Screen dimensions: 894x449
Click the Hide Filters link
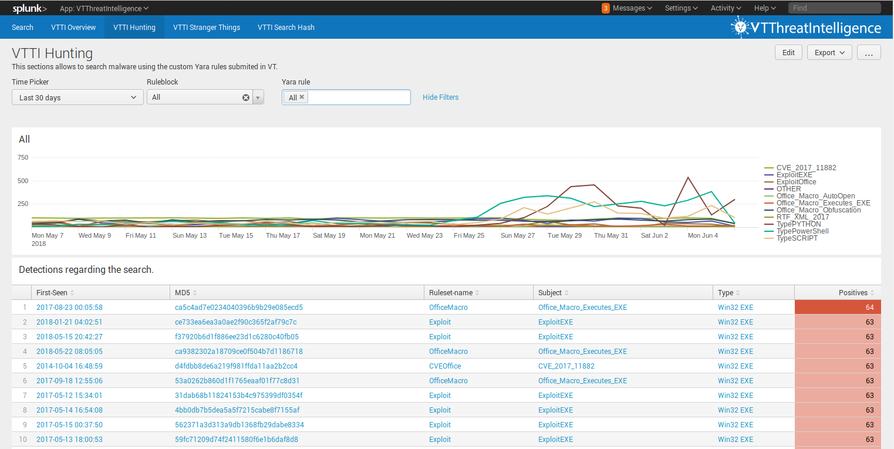440,97
